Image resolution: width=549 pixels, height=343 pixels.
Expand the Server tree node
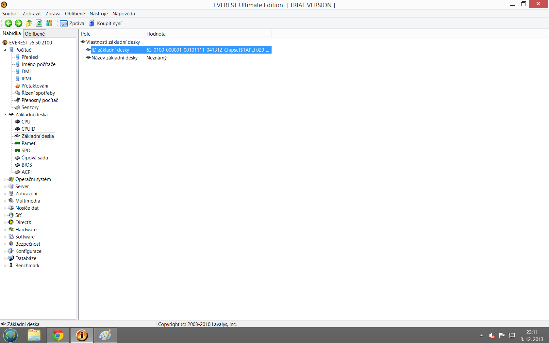pos(5,187)
